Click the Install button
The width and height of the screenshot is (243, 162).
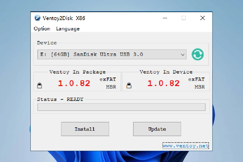[85, 129]
